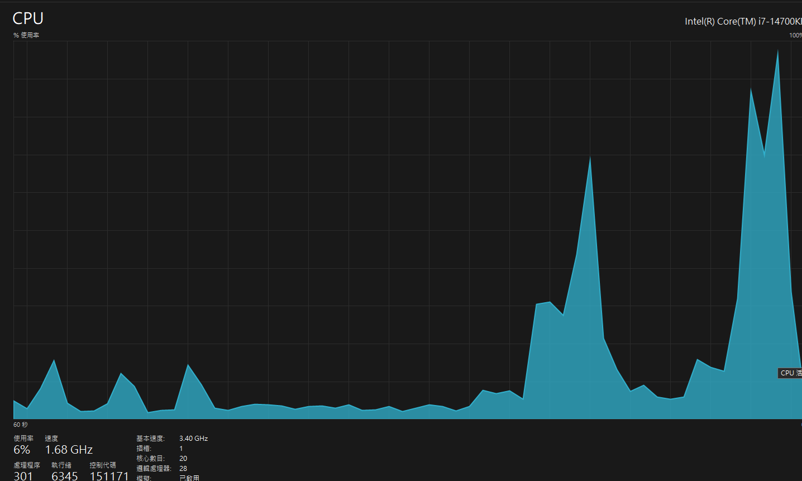Viewport: 802px width, 481px height.
Task: Click the "基本速度:" base speed label
Action: (150, 439)
